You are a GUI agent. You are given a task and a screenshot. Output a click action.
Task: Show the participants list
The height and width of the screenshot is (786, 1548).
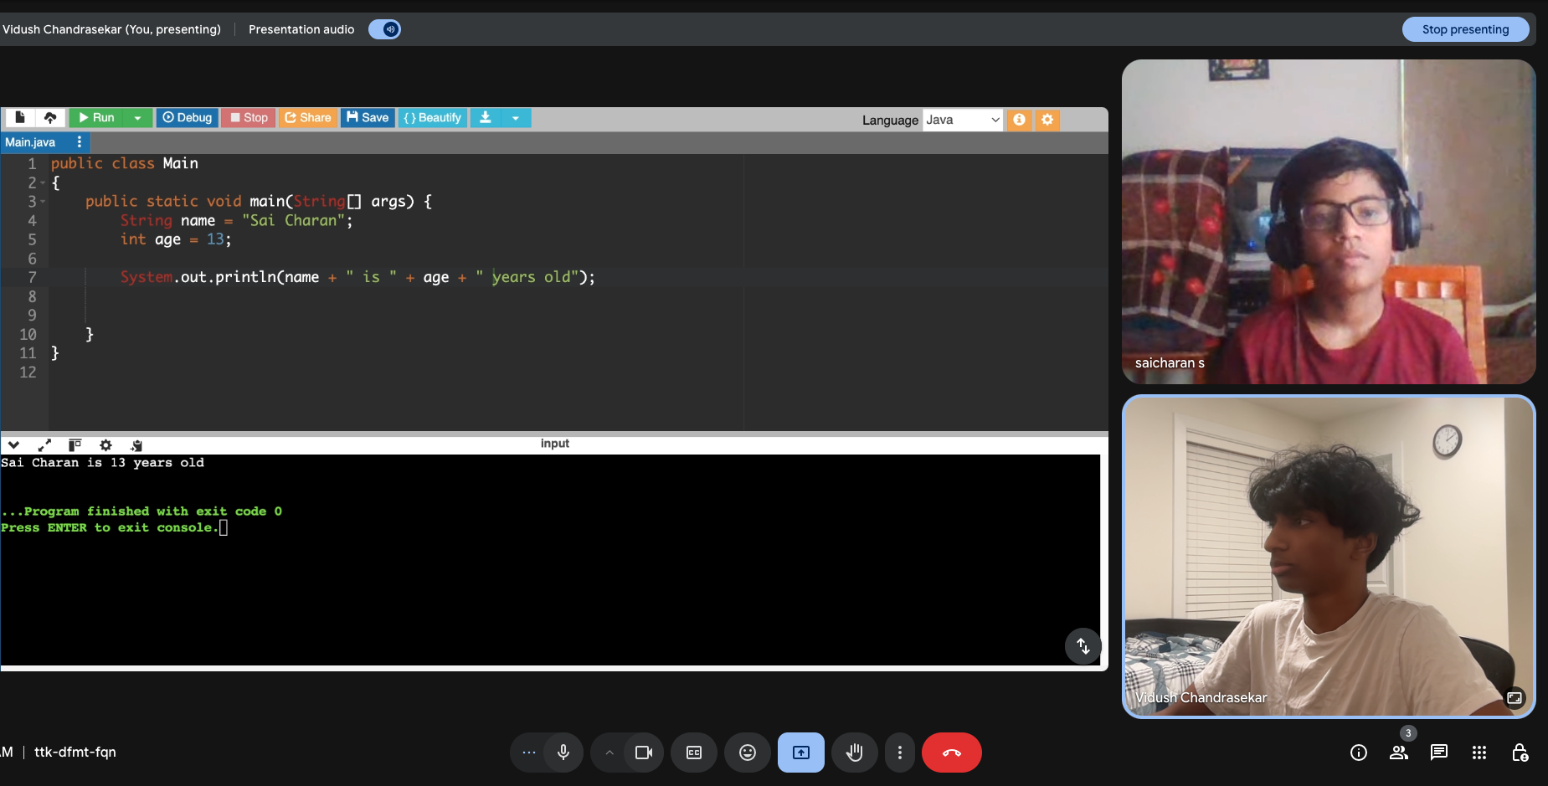(x=1399, y=753)
